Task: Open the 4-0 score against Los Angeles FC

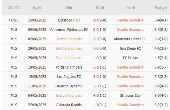Action: click(x=95, y=77)
